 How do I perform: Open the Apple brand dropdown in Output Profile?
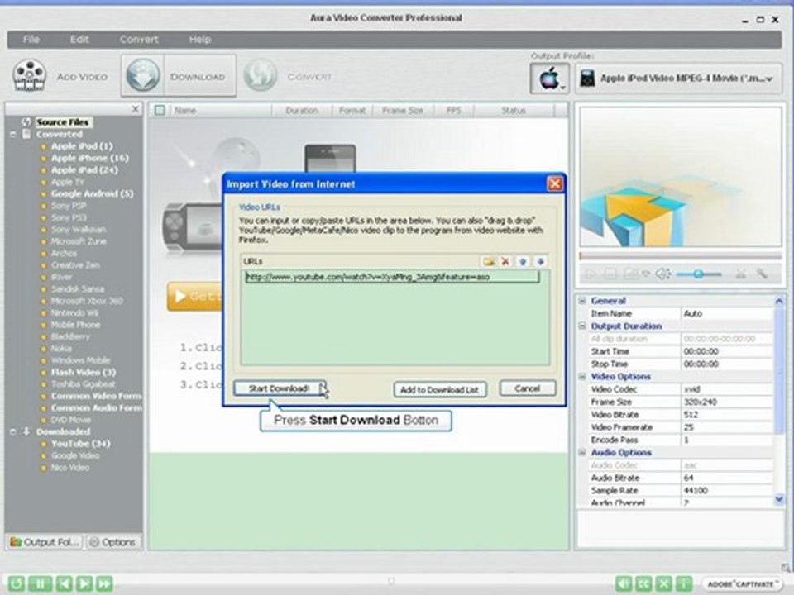coord(549,79)
